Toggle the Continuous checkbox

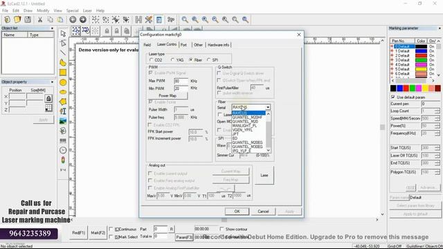point(111,229)
